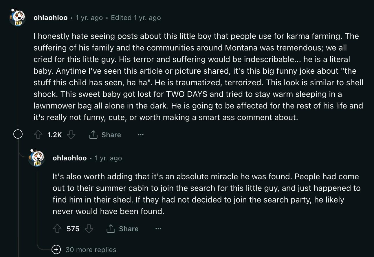Expand the 30 more replies

click(x=56, y=249)
